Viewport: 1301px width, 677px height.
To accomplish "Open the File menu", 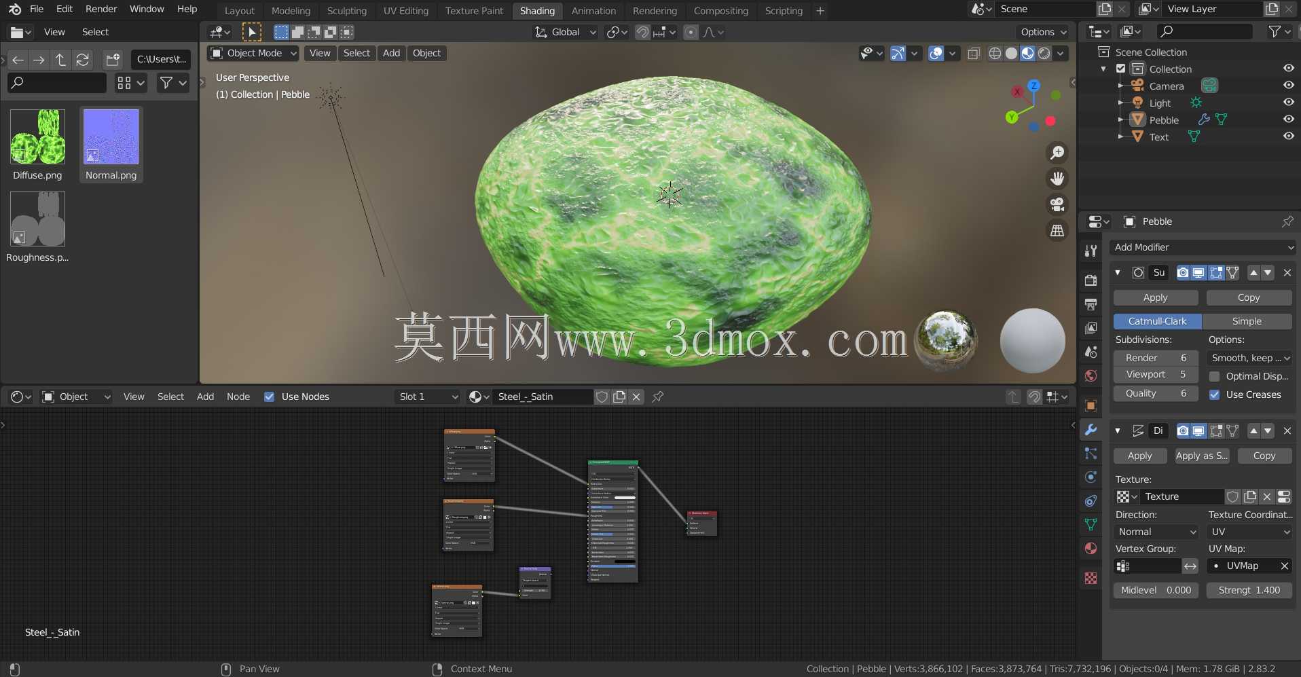I will (37, 9).
